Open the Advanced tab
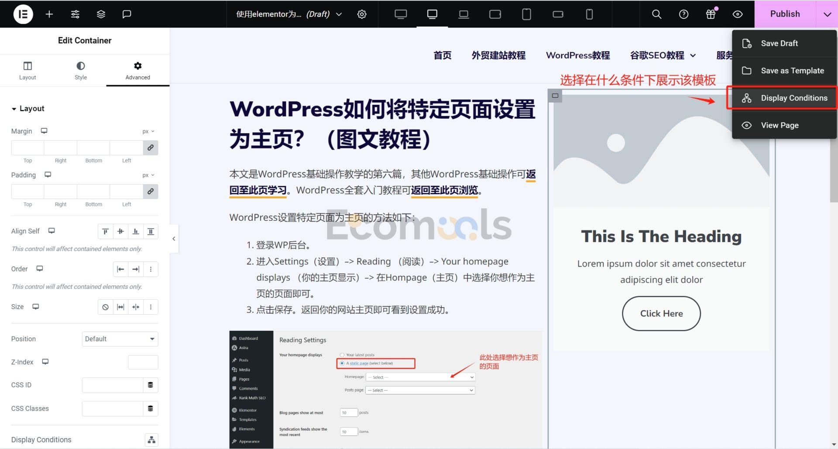The height and width of the screenshot is (449, 838). 137,71
